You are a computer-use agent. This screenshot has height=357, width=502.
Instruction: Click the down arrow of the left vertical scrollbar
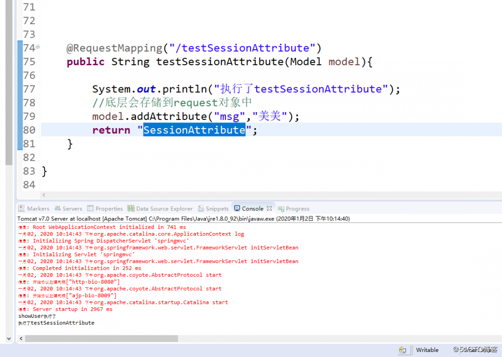click(9, 338)
